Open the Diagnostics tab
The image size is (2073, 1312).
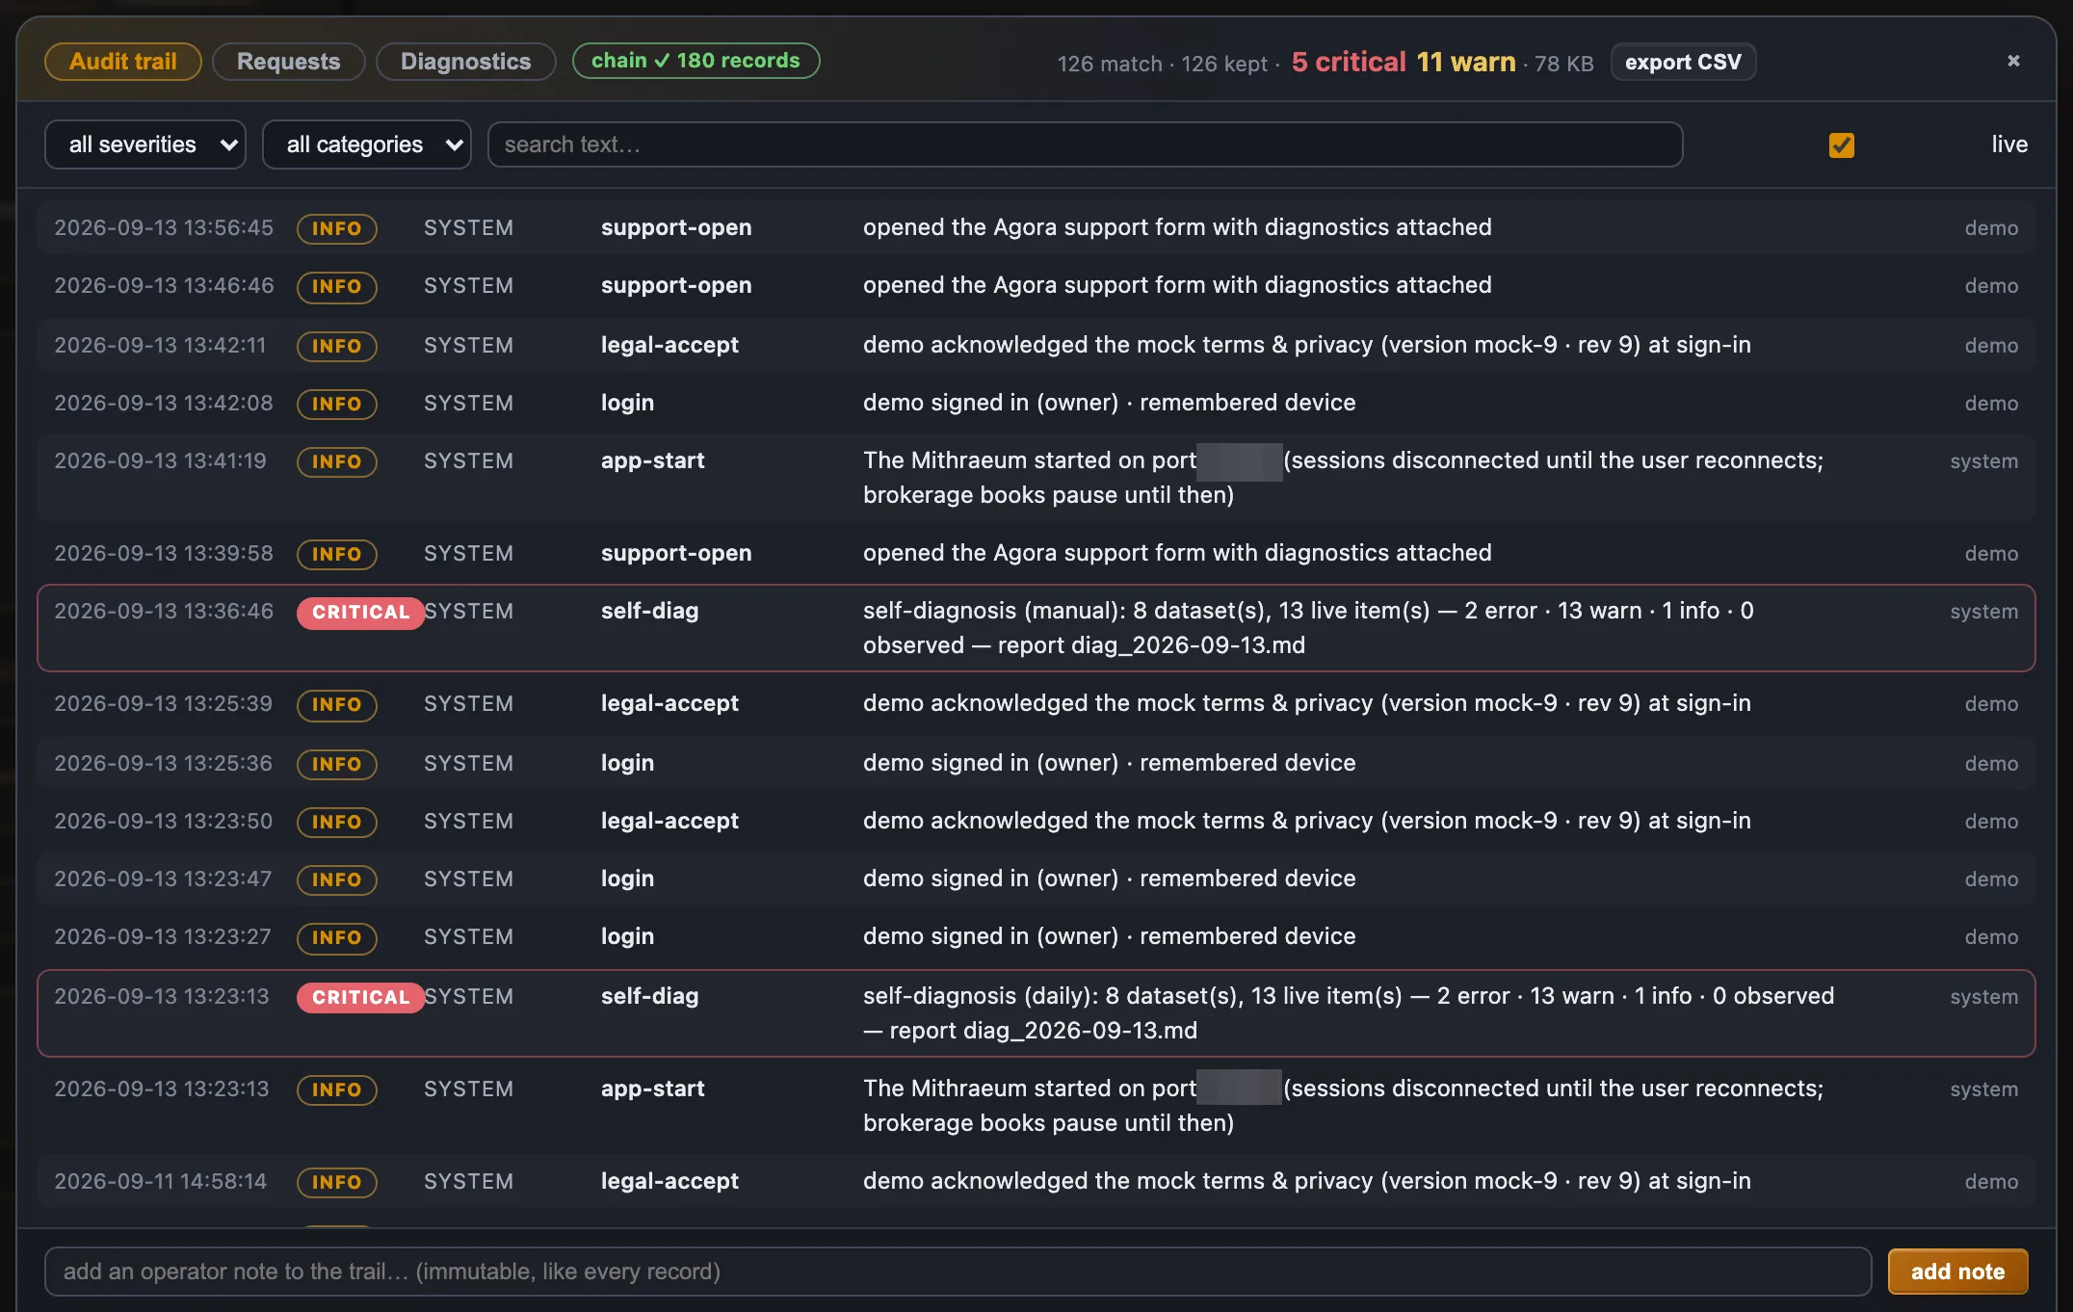click(x=465, y=62)
